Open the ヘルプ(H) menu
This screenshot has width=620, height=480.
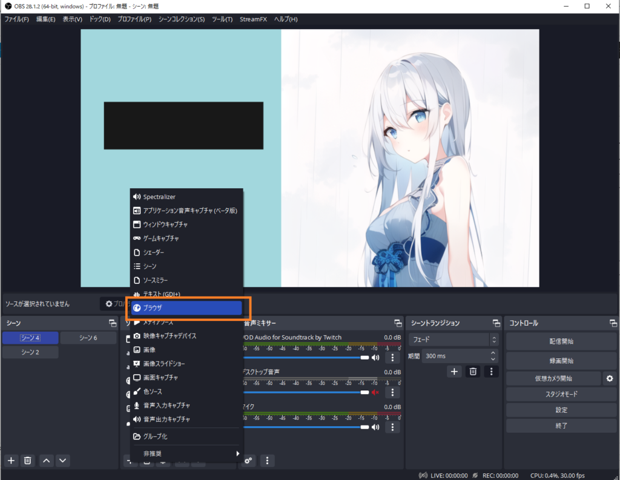286,19
